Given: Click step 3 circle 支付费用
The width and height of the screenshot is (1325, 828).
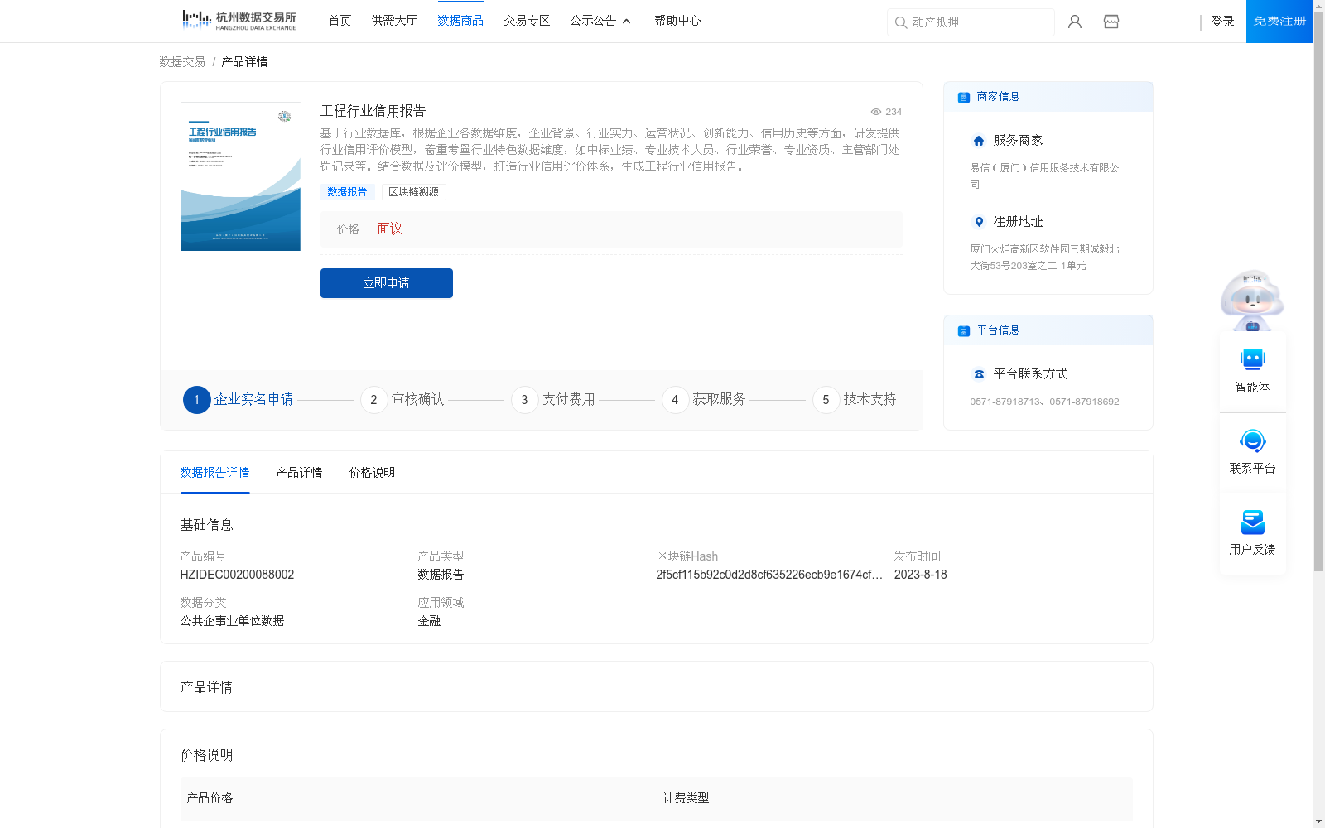Looking at the screenshot, I should click(x=524, y=400).
